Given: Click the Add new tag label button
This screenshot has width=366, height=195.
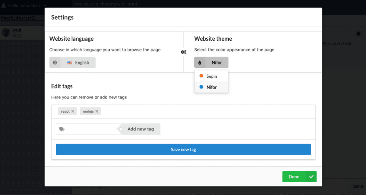Looking at the screenshot, I should [141, 129].
